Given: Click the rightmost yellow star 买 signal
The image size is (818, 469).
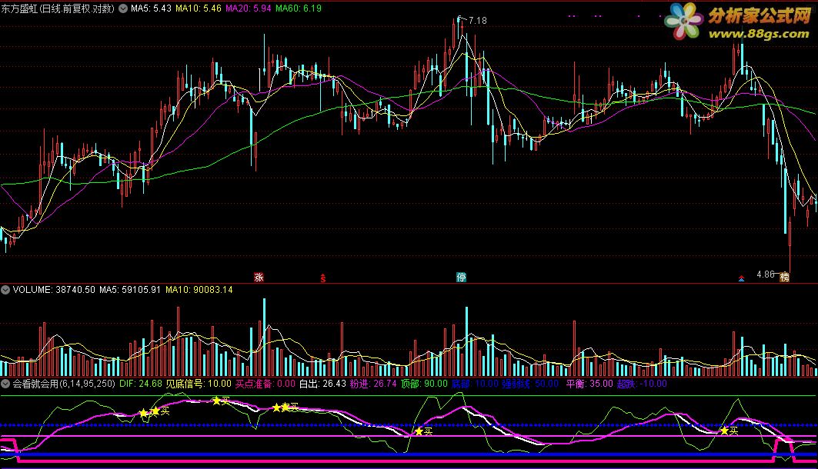Looking at the screenshot, I should coord(729,431).
